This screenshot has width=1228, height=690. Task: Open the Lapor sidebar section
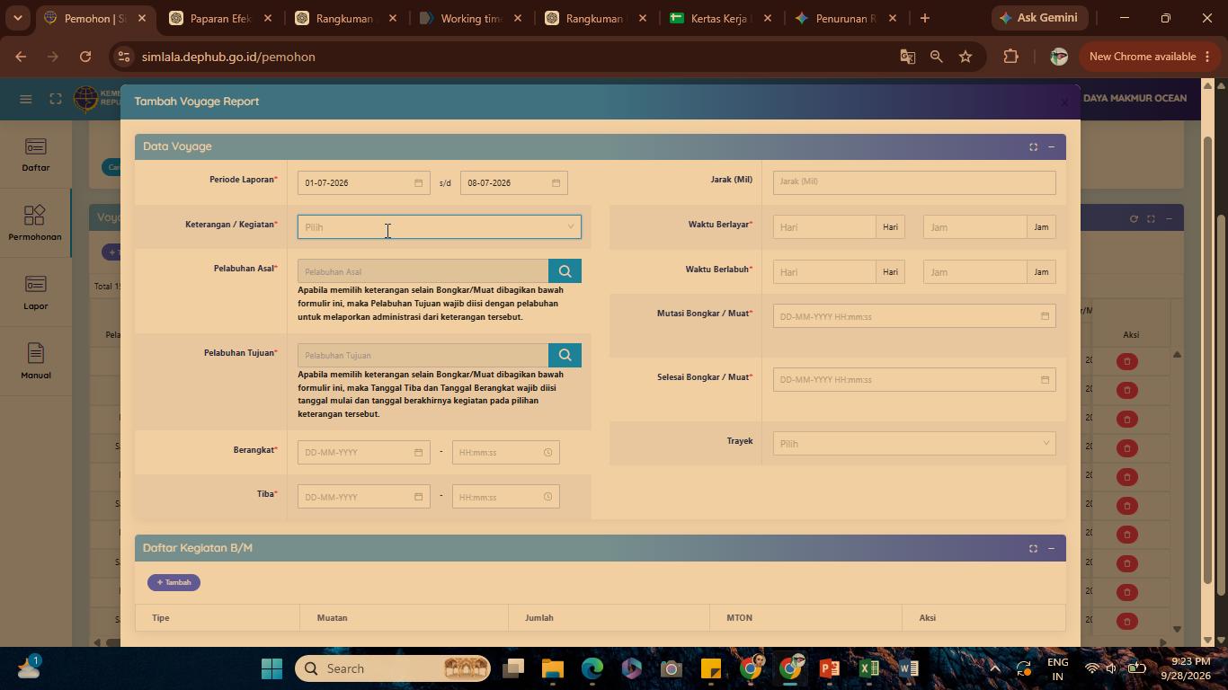pyautogui.click(x=36, y=292)
